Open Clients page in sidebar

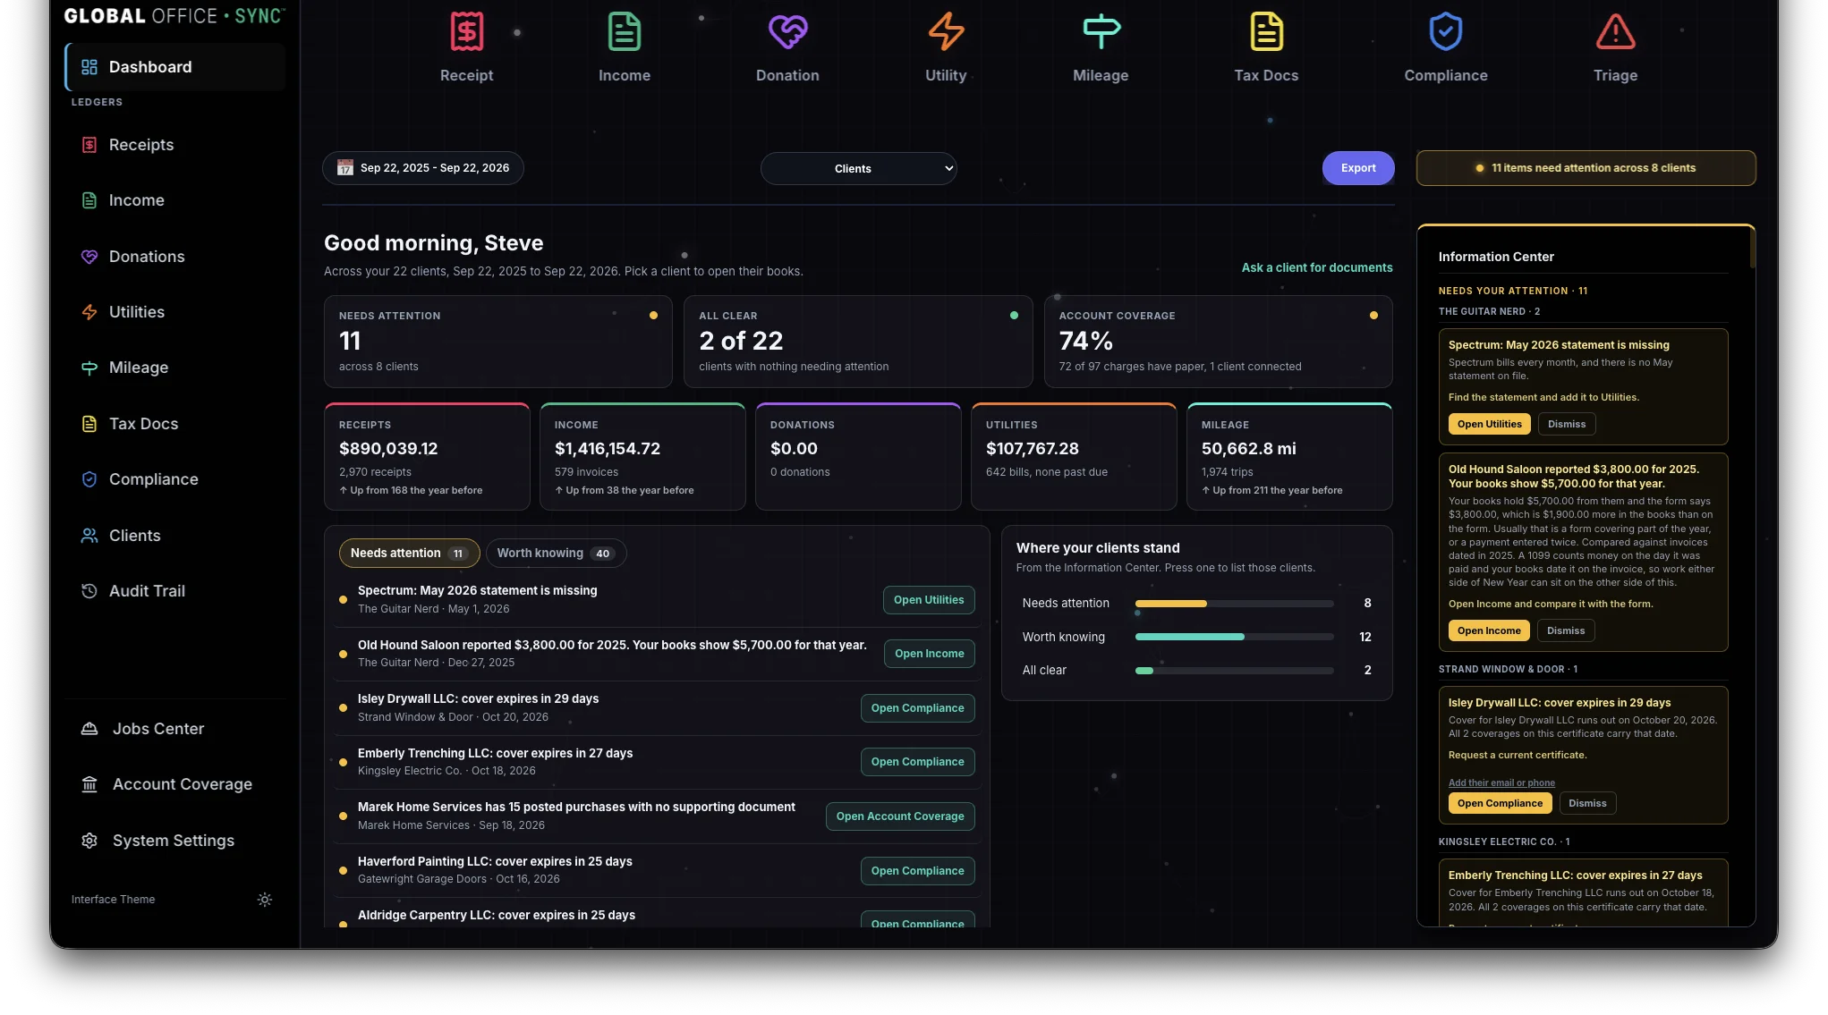(x=175, y=536)
